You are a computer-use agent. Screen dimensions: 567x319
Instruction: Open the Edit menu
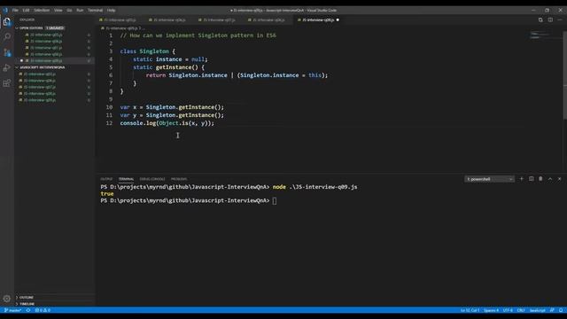[x=26, y=10]
